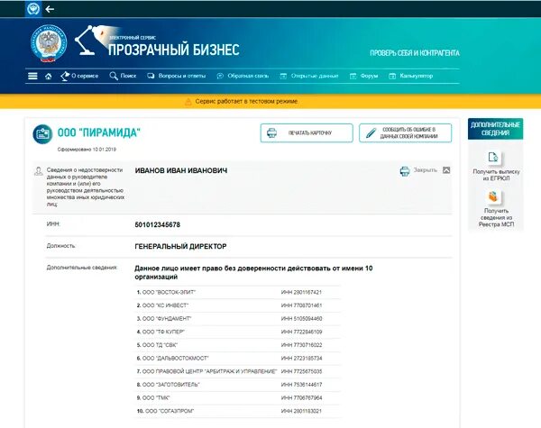The image size is (541, 428).
Task: Open 'О сервисе' menu item
Action: [x=85, y=76]
